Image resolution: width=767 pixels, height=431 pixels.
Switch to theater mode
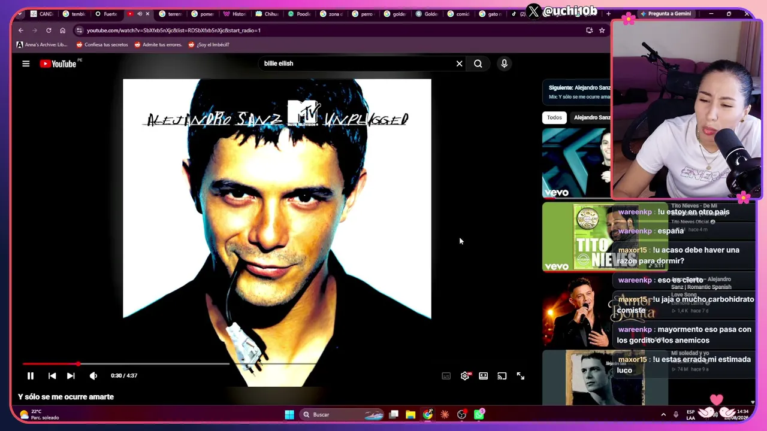point(484,376)
